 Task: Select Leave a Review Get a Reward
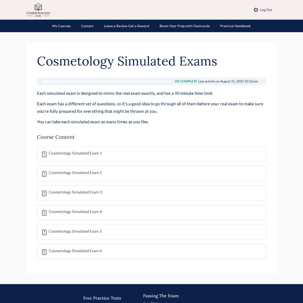[x=126, y=26]
